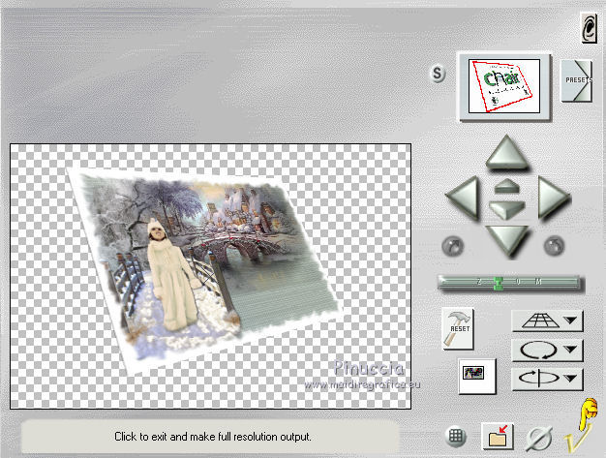Click the small inner down arrow
Viewport: 606px width, 458px height.
click(x=506, y=209)
